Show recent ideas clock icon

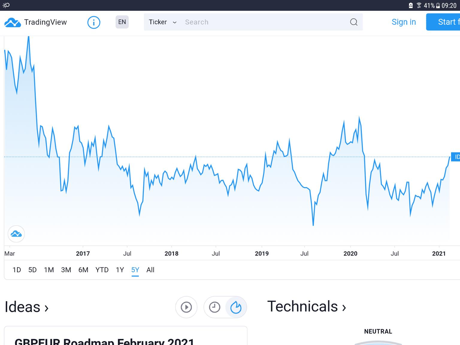(214, 307)
